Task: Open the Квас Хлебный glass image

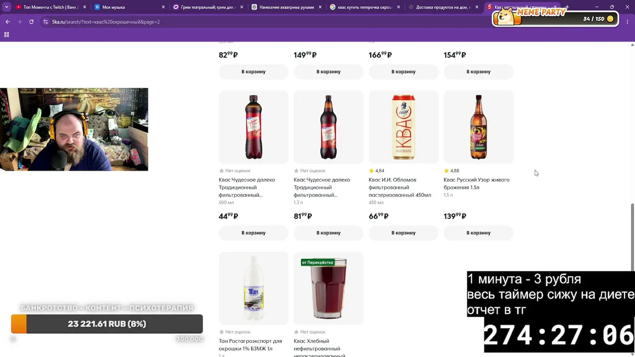Action: [x=328, y=288]
